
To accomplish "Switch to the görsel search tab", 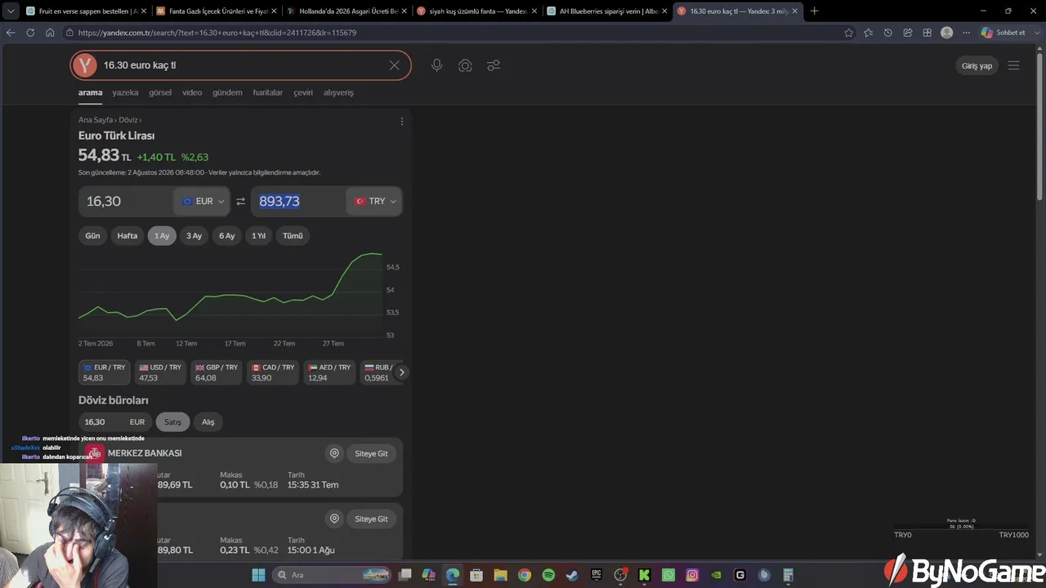I will pos(160,92).
